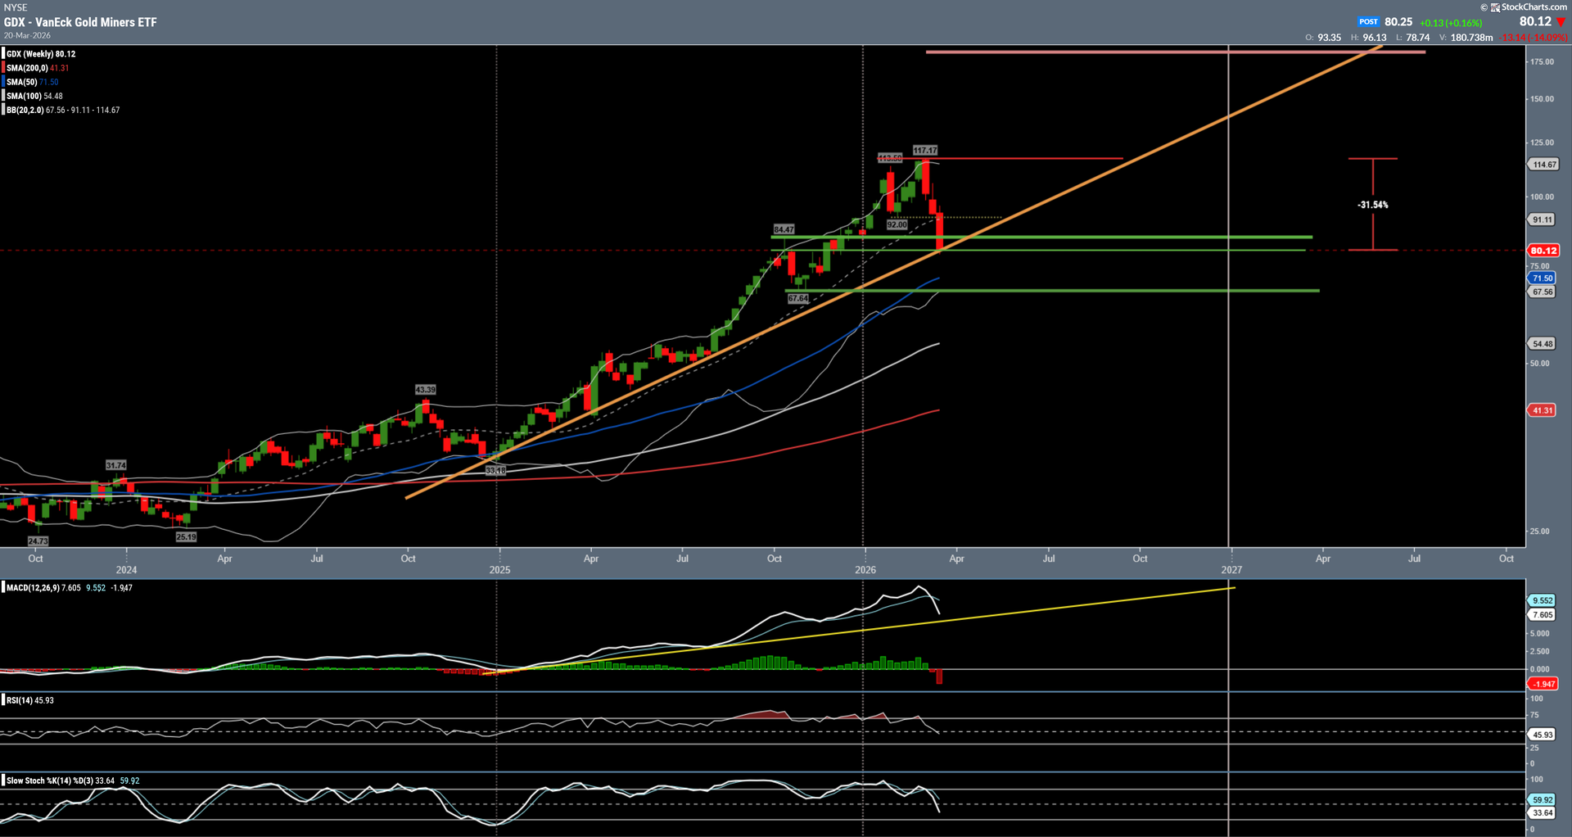Viewport: 1572px width, 837px height.
Task: Click the red -1.947 histogram axis tag
Action: tap(1543, 684)
